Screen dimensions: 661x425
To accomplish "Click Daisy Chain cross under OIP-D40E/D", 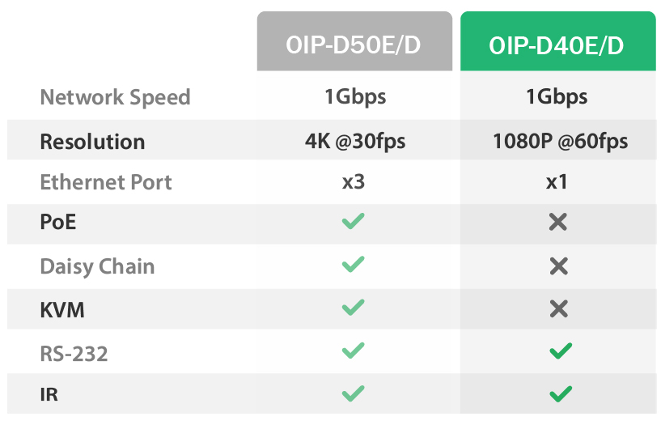I will tap(557, 265).
